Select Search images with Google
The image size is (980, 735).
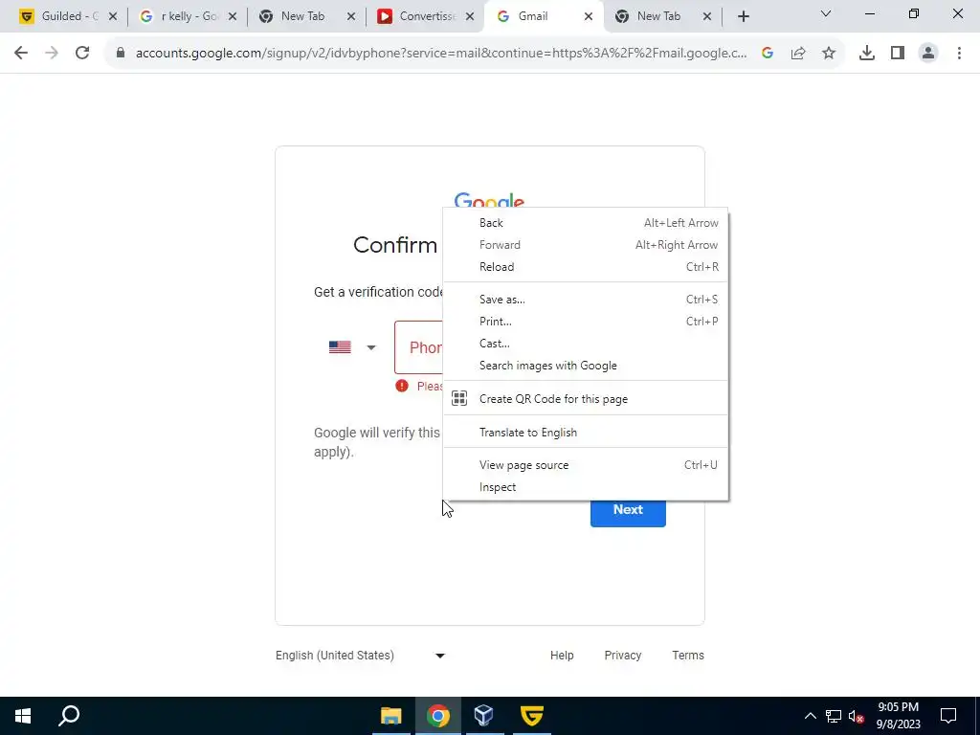pyautogui.click(x=586, y=366)
